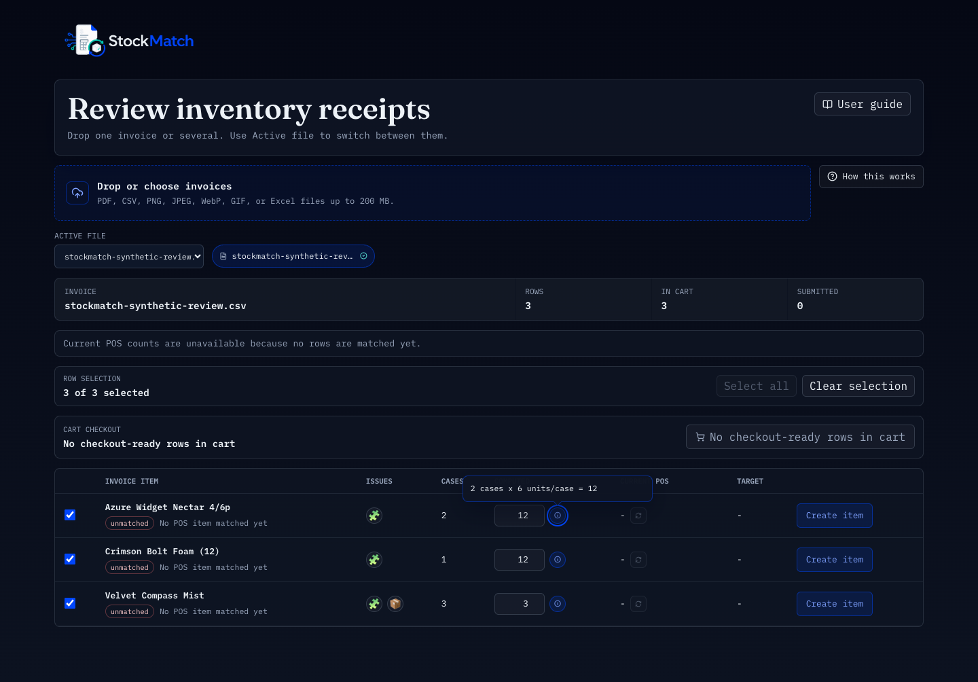Uncheck the Azure Widget Nectar 4/6p row
Screen dimensions: 978x682
click(x=70, y=515)
